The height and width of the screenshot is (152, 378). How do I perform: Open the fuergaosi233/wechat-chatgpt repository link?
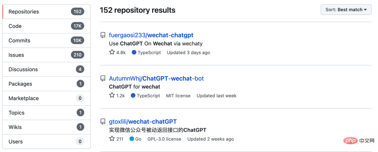[x=151, y=35]
